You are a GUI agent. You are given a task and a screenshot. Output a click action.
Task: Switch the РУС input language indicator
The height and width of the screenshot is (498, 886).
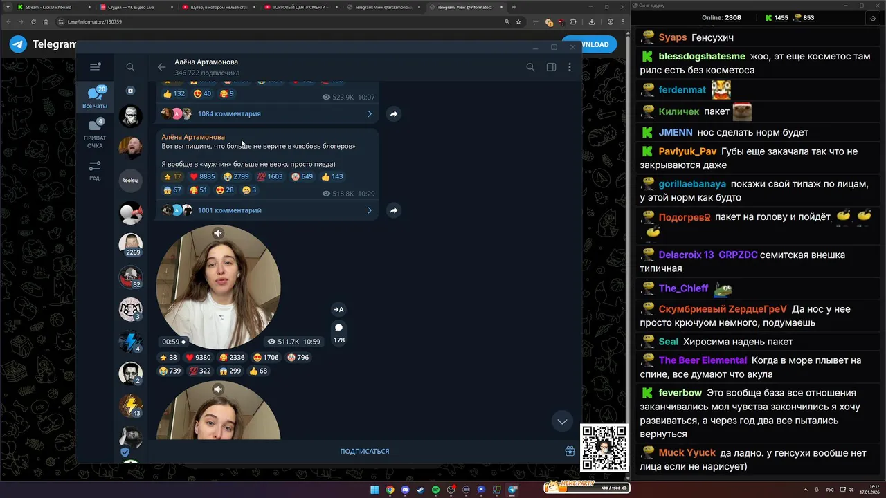(x=830, y=490)
